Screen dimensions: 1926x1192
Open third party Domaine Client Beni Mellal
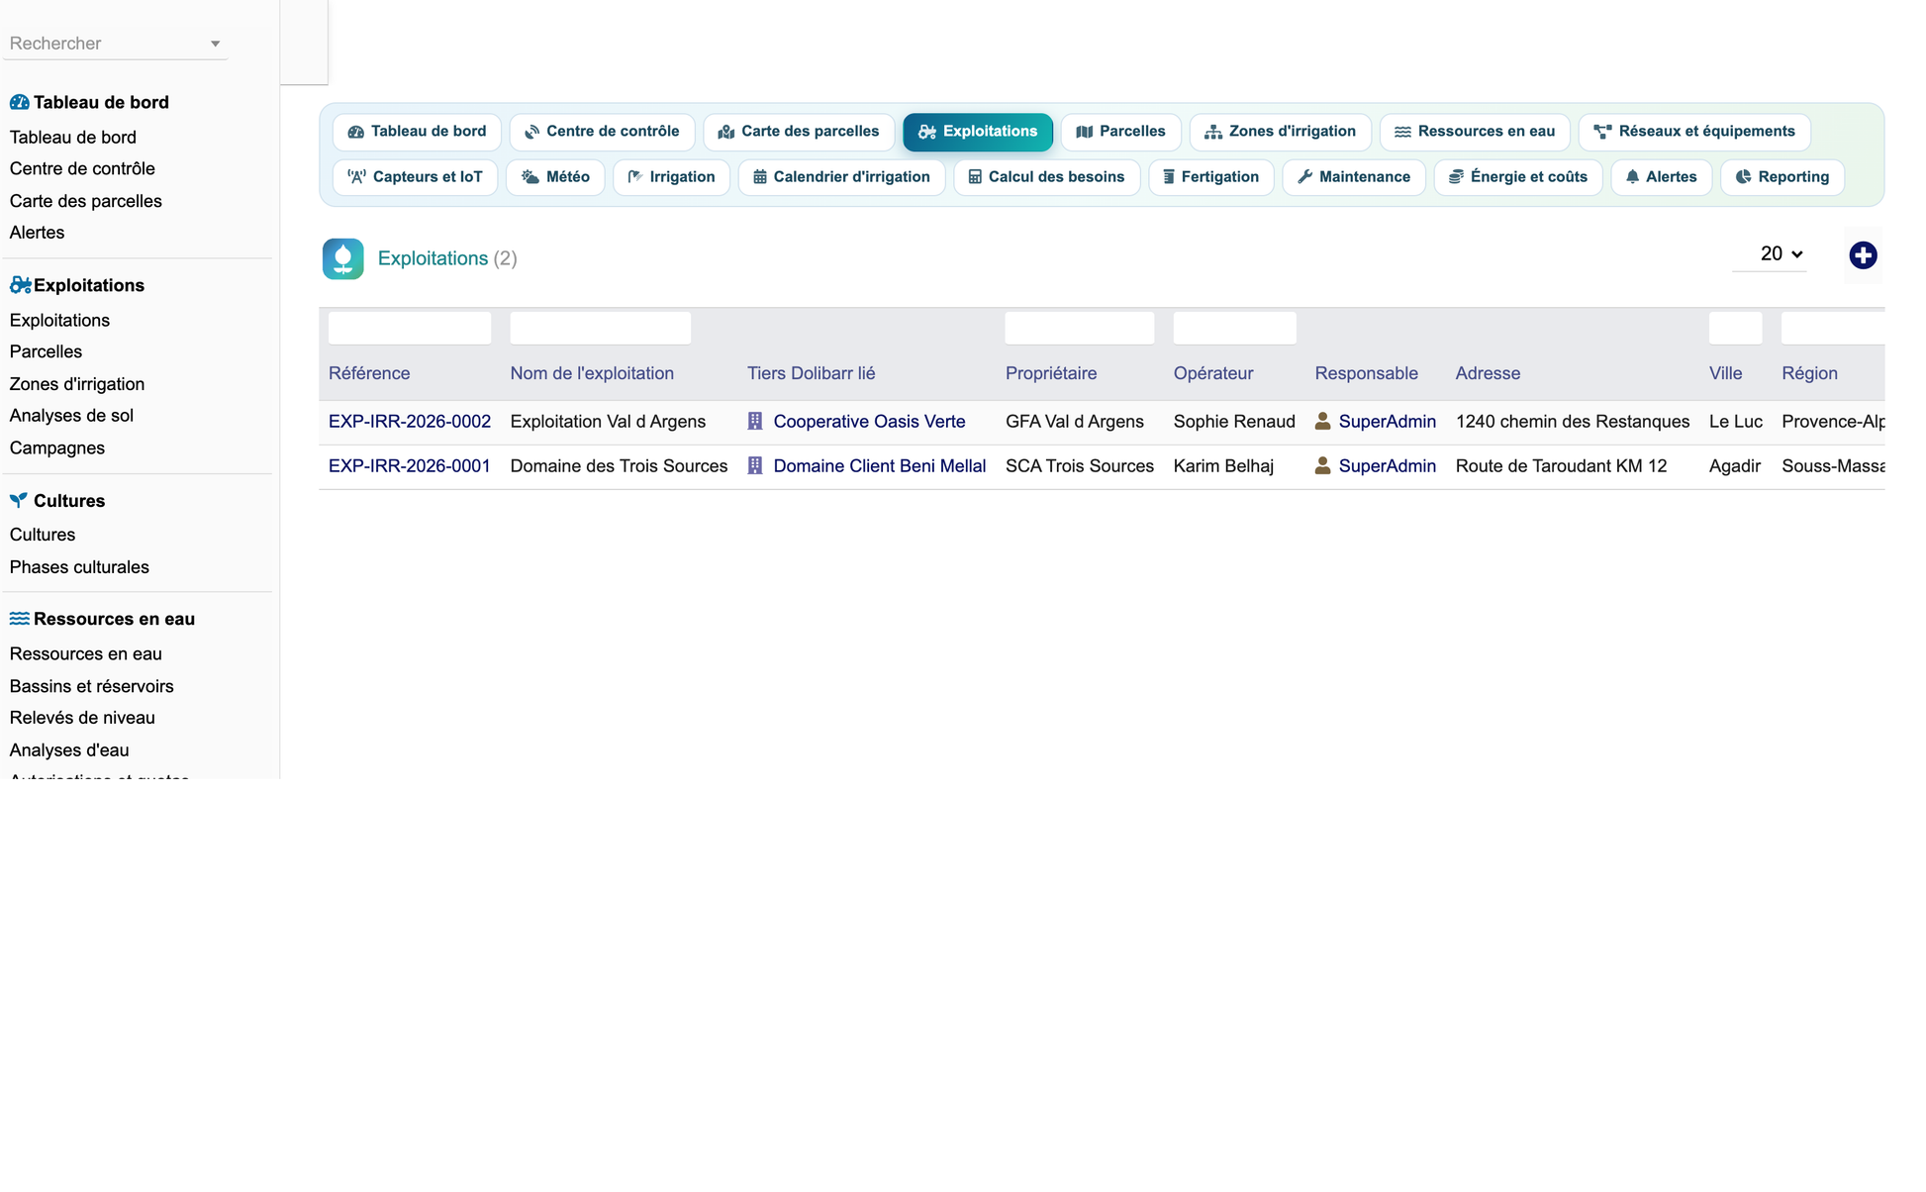click(x=880, y=466)
